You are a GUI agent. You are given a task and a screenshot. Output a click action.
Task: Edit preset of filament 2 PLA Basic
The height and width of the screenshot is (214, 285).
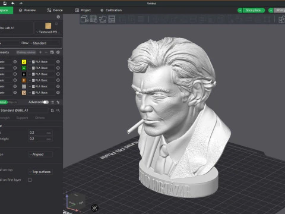(x=58, y=62)
